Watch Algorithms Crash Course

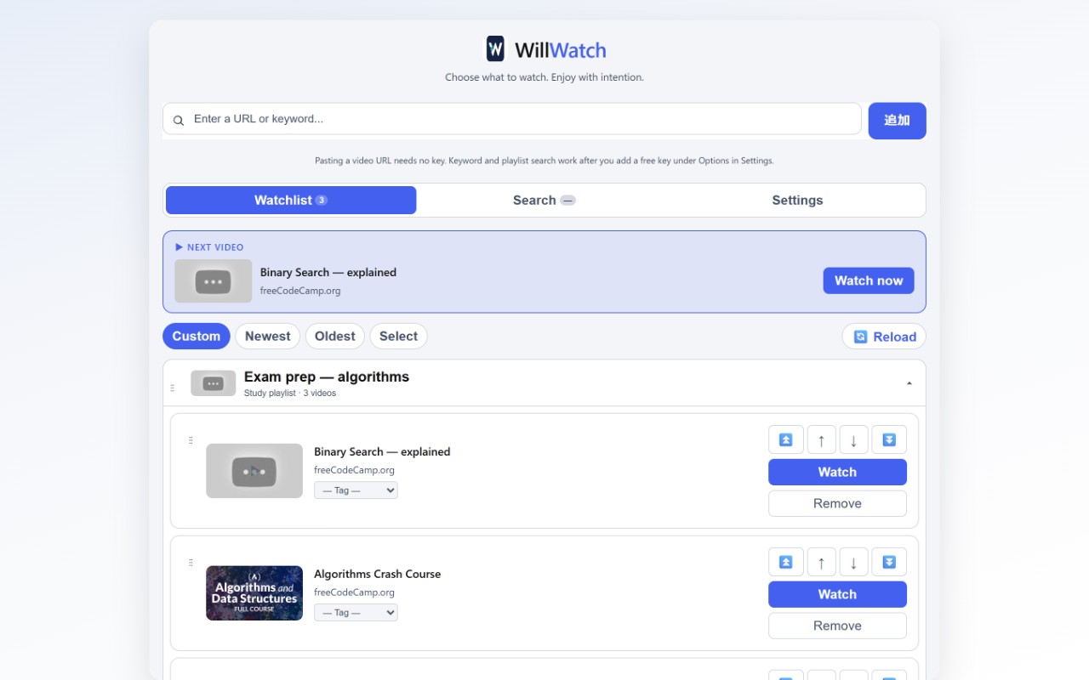(837, 594)
